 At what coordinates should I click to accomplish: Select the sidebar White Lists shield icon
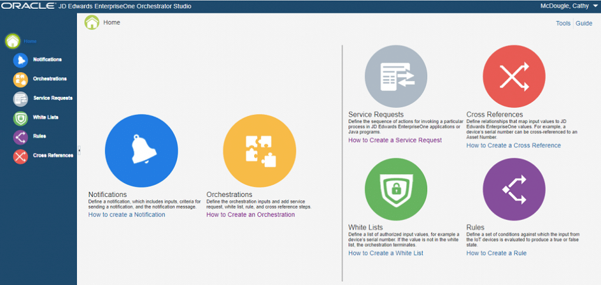coord(21,118)
